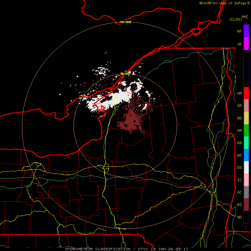Click the Hydrometeor Classification KTYX title text

point(127,249)
